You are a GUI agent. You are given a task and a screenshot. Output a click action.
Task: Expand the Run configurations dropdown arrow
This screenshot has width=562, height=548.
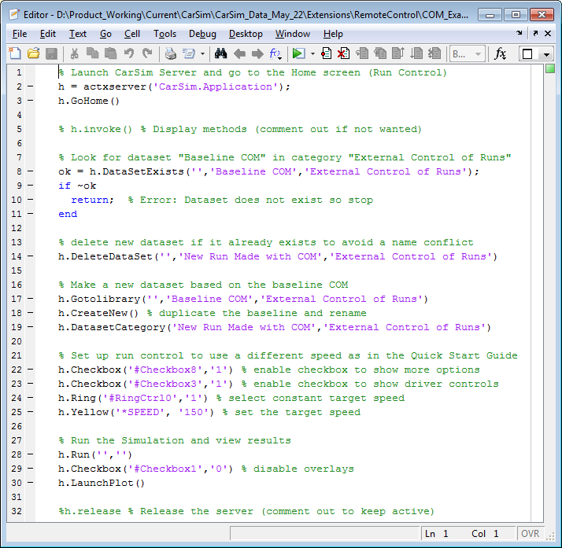[x=312, y=54]
